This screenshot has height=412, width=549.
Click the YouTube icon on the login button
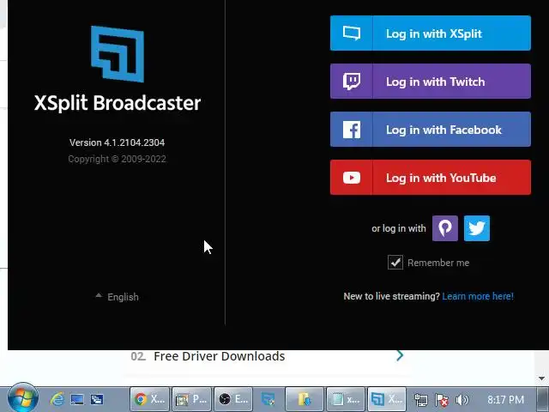click(x=352, y=178)
